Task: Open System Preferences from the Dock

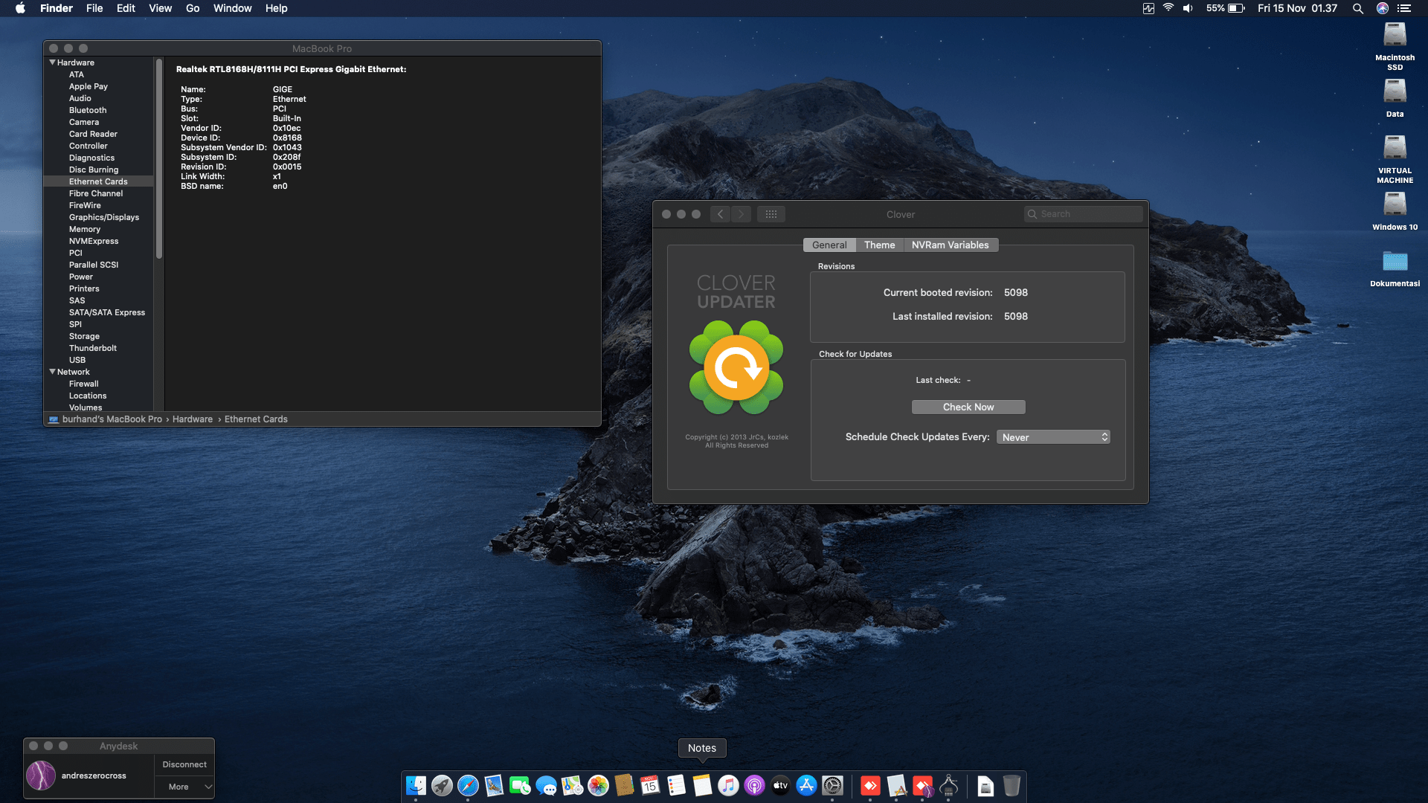Action: (832, 786)
